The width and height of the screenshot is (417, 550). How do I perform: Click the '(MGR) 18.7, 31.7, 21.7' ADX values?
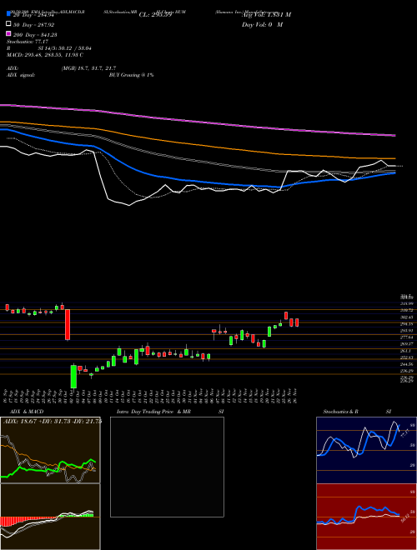coord(88,68)
